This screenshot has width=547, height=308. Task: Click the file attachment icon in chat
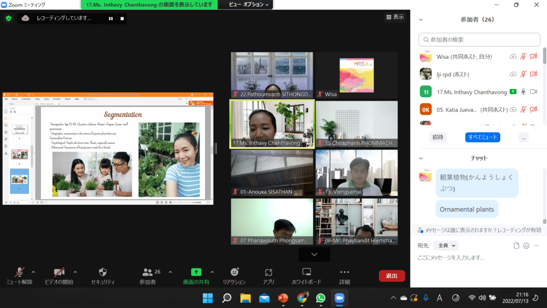516,245
